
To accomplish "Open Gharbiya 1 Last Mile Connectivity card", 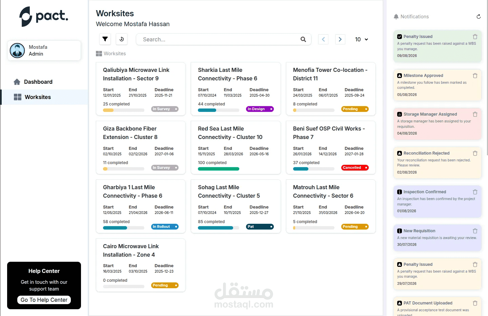I will 141,206.
